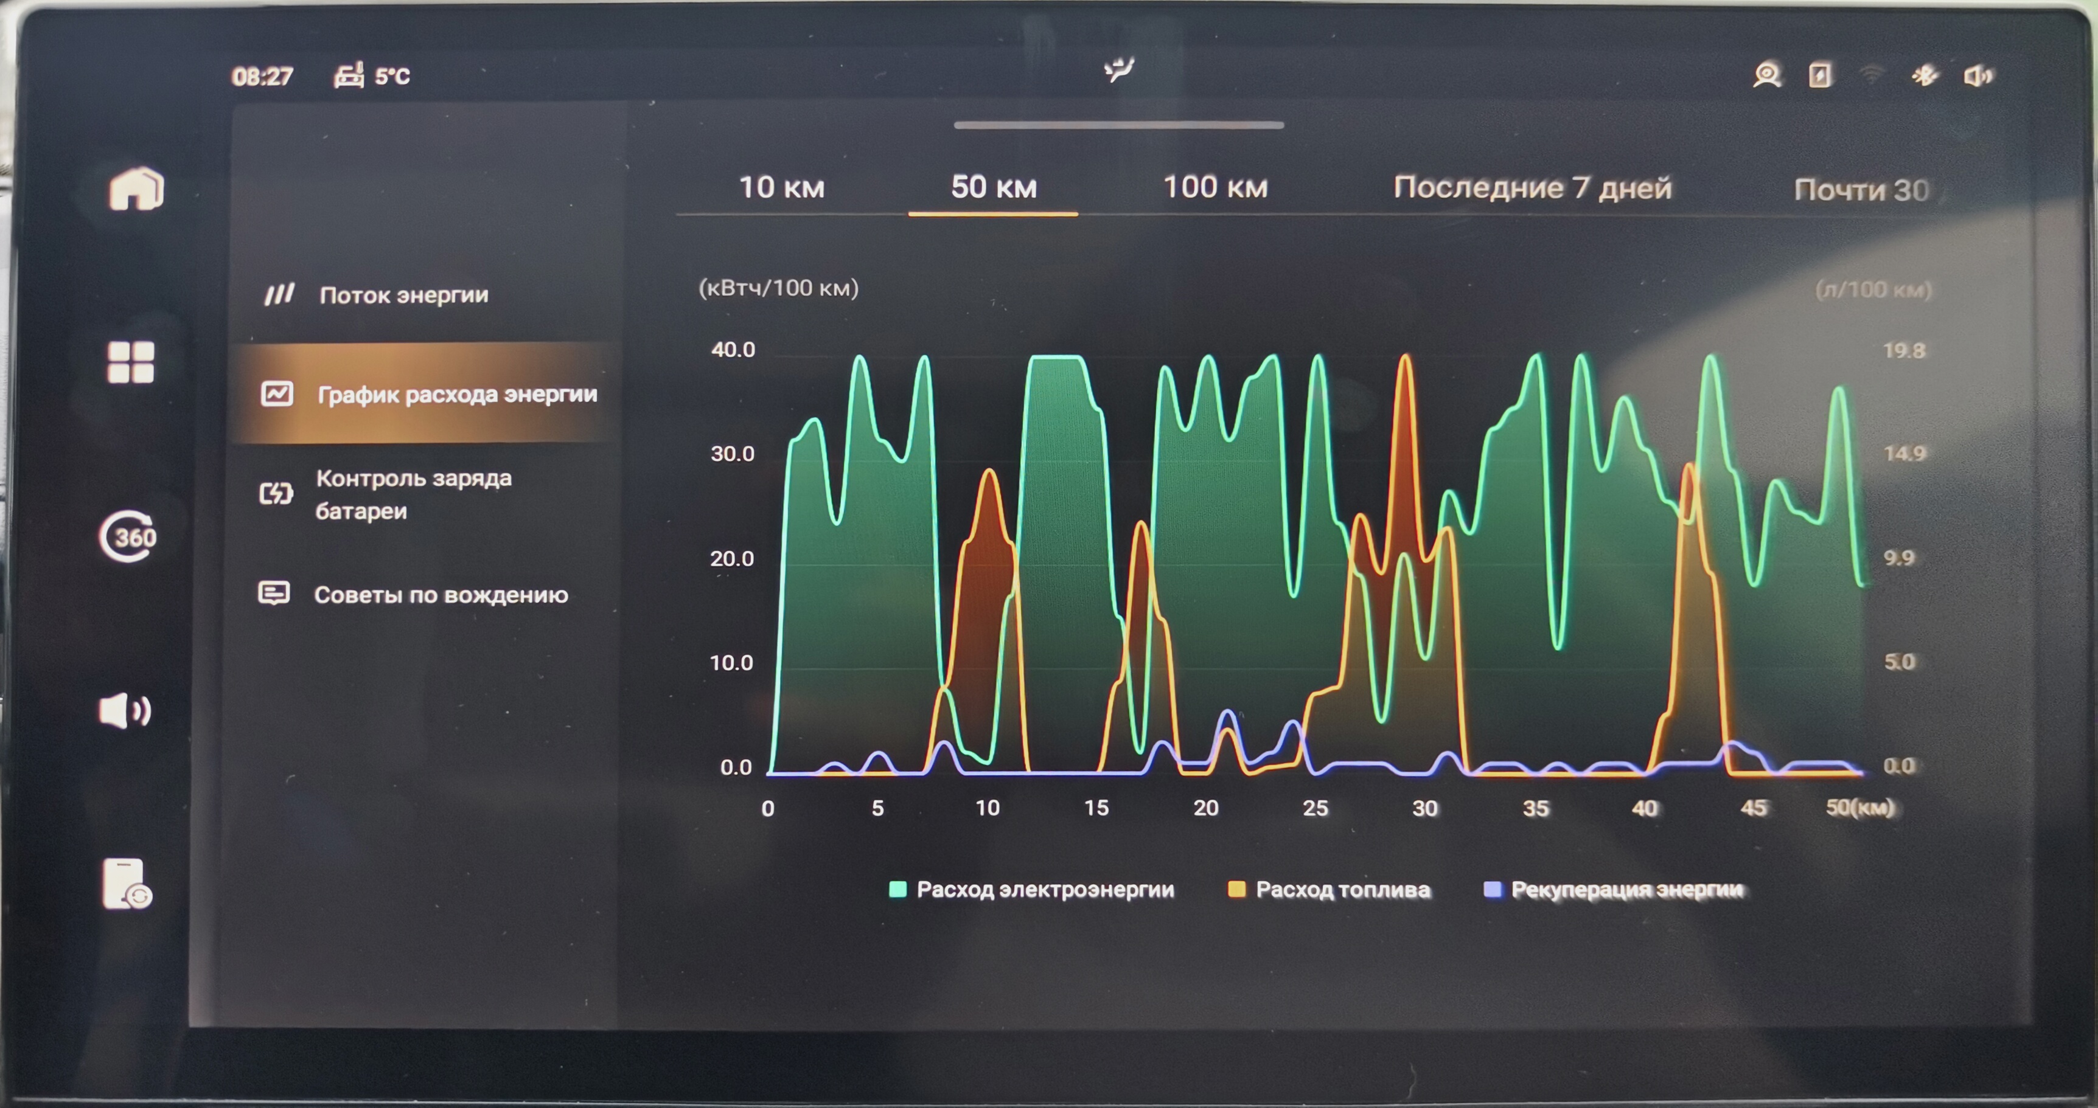This screenshot has width=2098, height=1108.
Task: Open Советы по вождению menu item
Action: click(440, 595)
